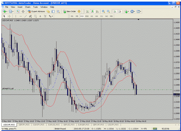Select the text label tool
This screenshot has width=181, height=131.
click(45, 16)
